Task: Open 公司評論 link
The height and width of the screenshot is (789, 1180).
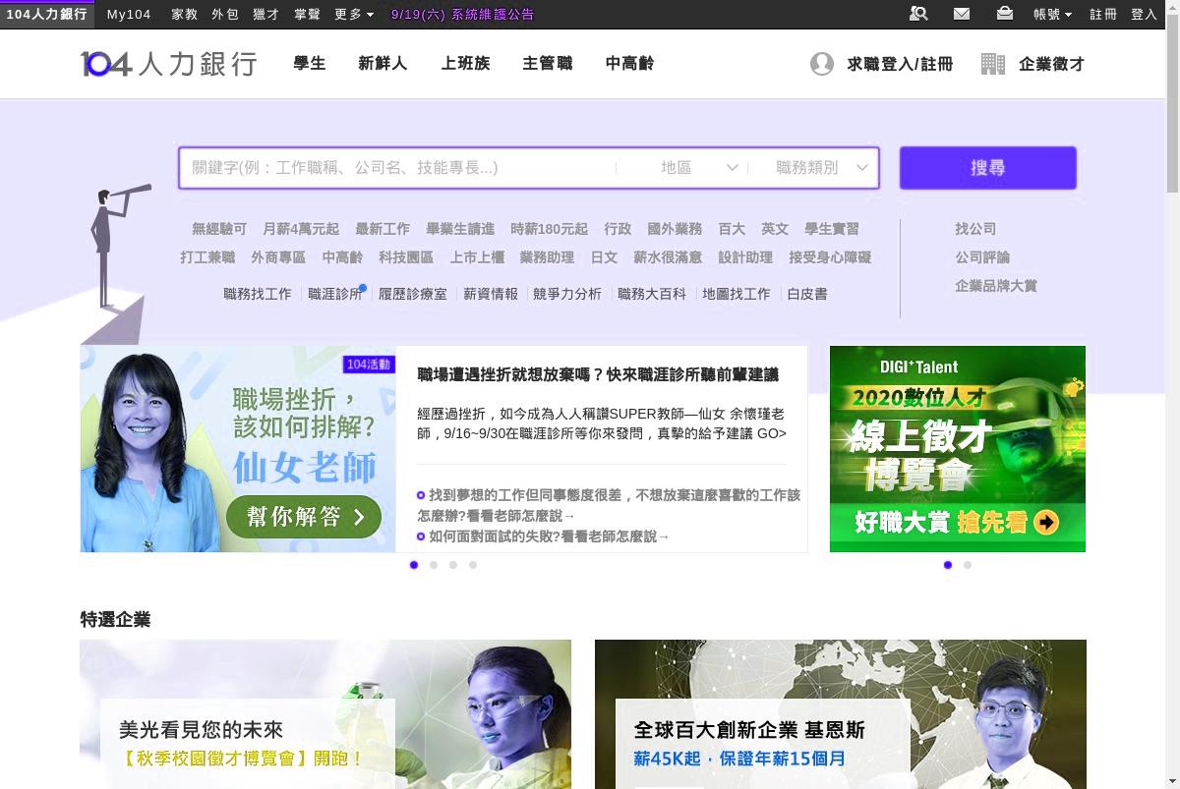Action: [982, 257]
